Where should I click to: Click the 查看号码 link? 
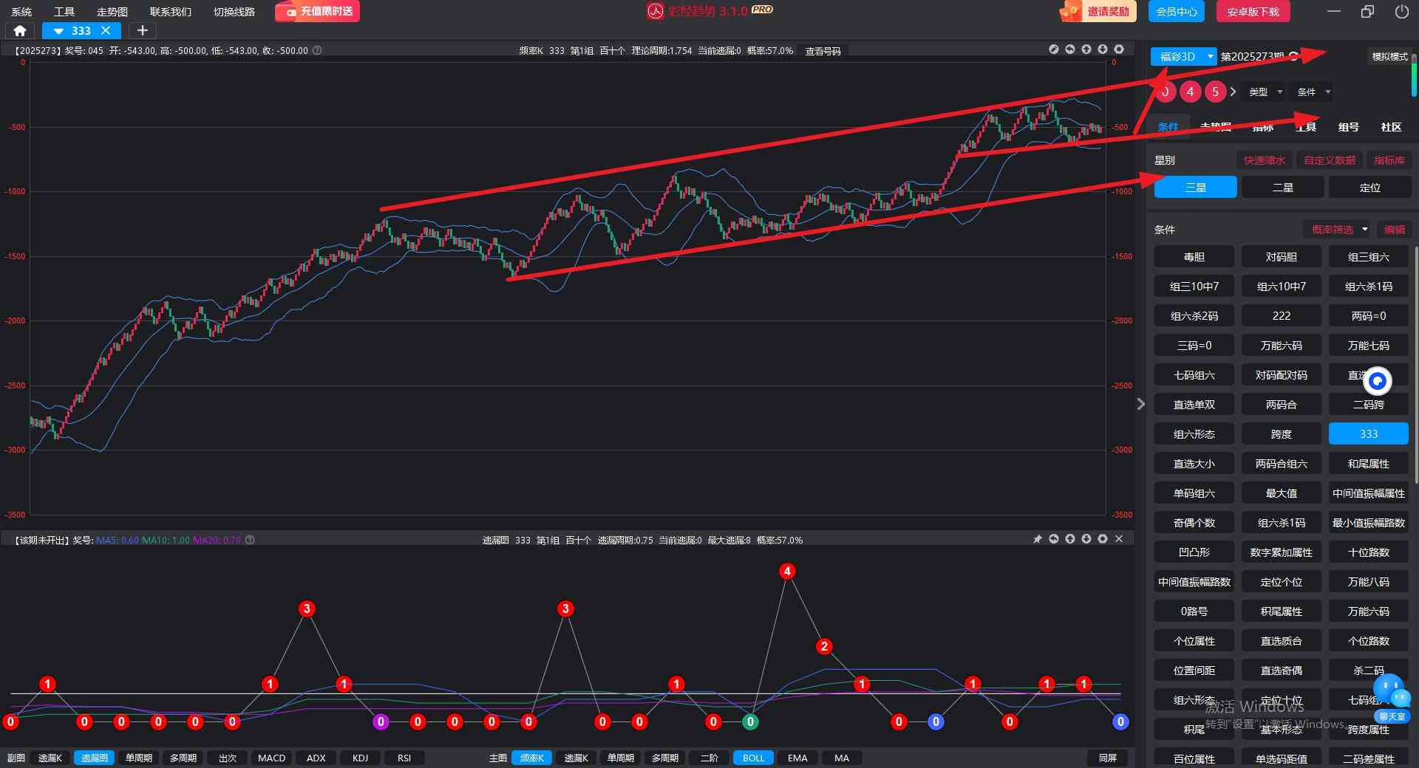coord(823,51)
